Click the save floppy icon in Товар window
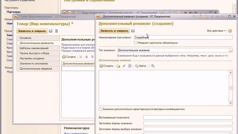This screenshot has width=238, height=134. pyautogui.click(x=51, y=31)
